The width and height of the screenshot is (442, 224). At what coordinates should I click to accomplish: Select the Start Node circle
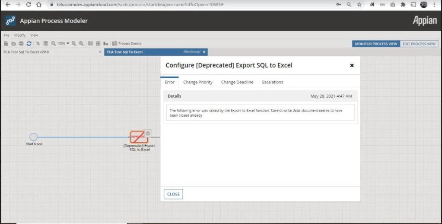click(x=34, y=137)
